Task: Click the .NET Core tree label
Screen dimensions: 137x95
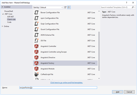Action: pyautogui.click(x=8, y=14)
